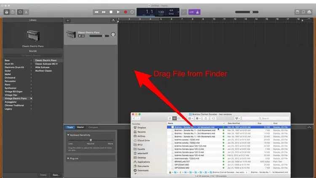Mute the Classic Electric Piano track

(80, 36)
